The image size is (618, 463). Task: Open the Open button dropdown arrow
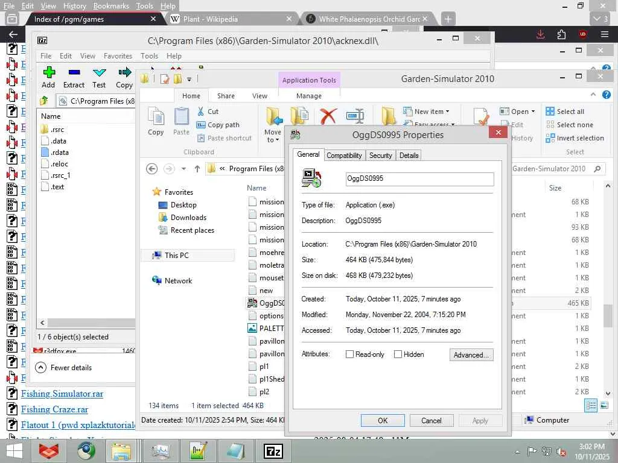534,112
